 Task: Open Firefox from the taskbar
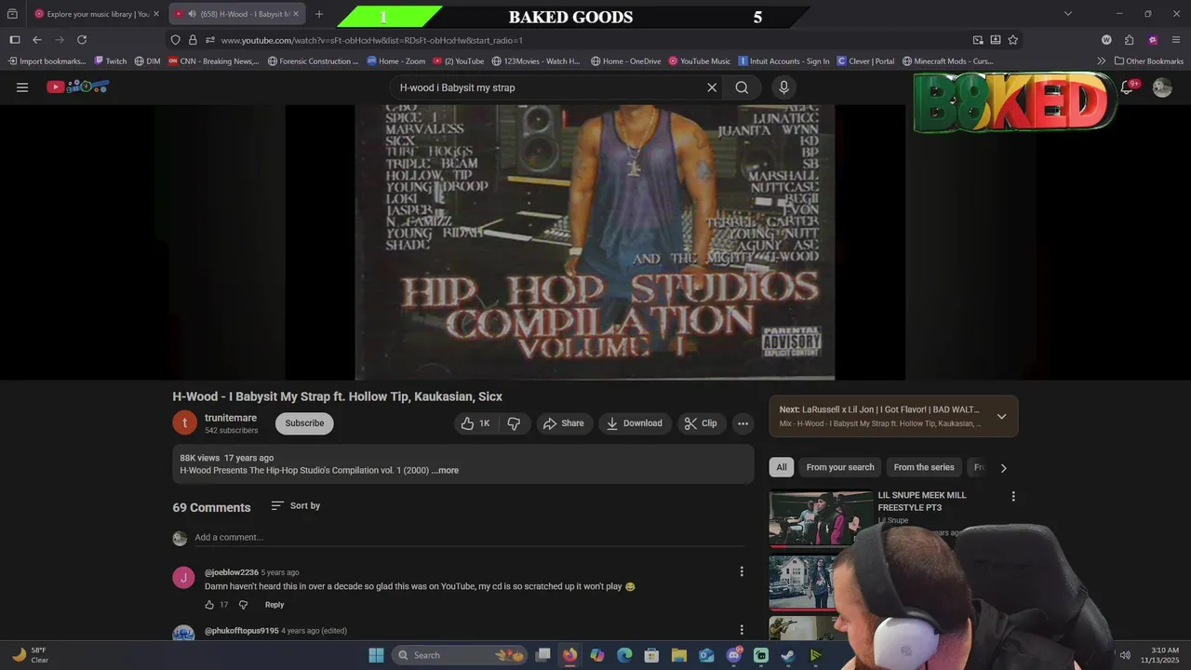pyautogui.click(x=569, y=655)
